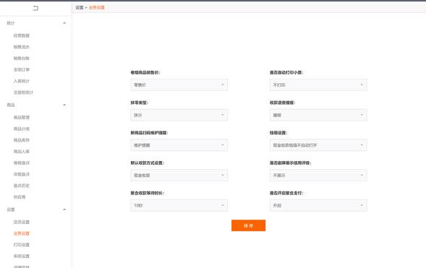Open the 钱箱设置 dropdown
Viewport: 426px width, 268px height.
pyautogui.click(x=318, y=145)
